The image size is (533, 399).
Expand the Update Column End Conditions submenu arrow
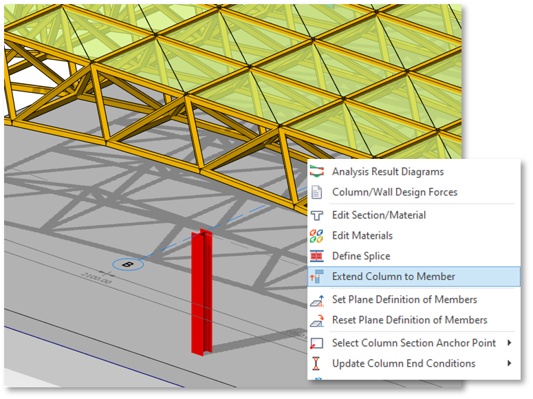pos(510,363)
